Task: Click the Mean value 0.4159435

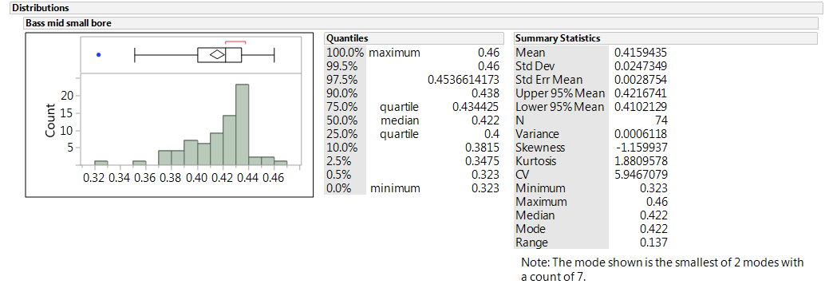Action: [x=641, y=53]
